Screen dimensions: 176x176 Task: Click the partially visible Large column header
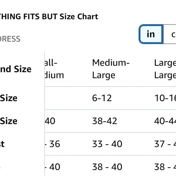click(x=165, y=69)
